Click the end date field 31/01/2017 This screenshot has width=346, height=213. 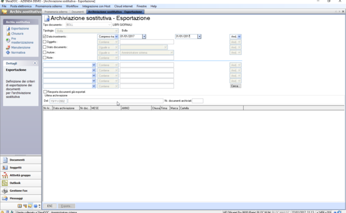(186, 36)
